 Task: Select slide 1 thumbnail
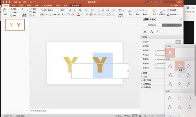point(15,25)
